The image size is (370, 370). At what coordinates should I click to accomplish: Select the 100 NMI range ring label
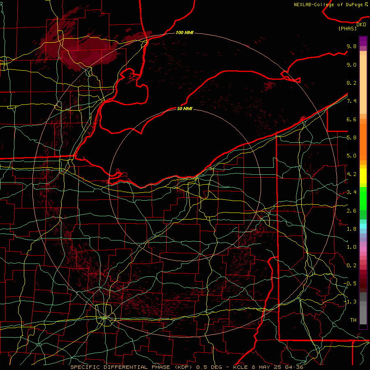point(185,32)
